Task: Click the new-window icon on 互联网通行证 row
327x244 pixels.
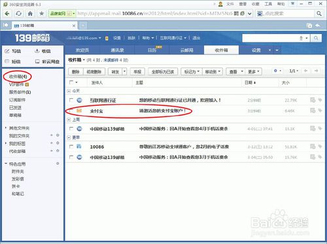Action: 313,100
